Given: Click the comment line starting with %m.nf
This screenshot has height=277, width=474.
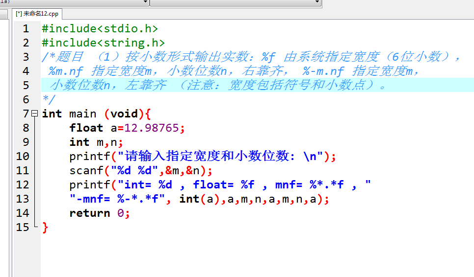Looking at the screenshot, I should click(x=234, y=71).
